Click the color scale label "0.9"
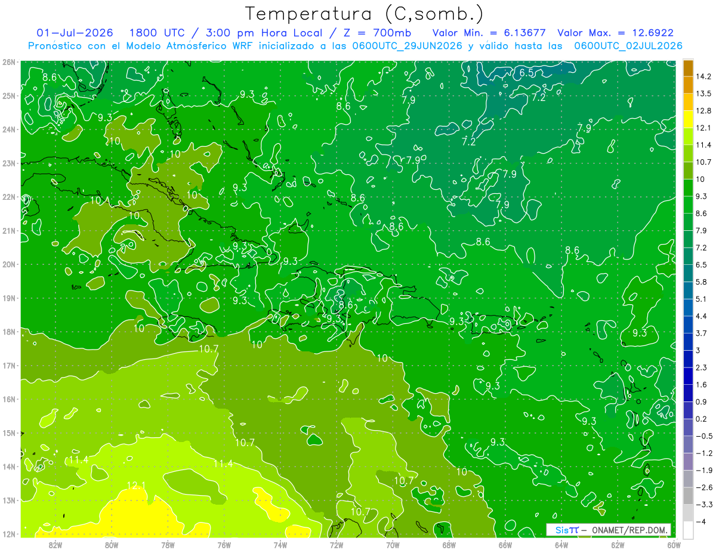Screen dimensions: 716x553 tap(701, 401)
